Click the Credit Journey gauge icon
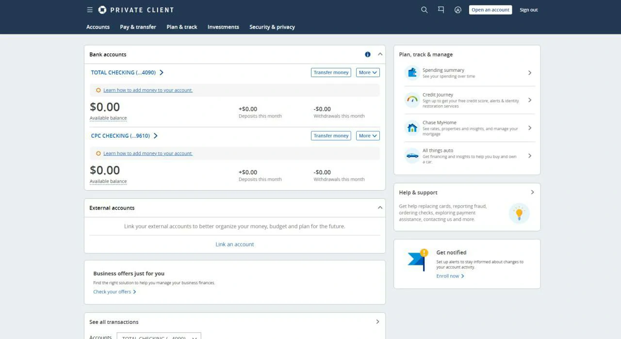This screenshot has height=339, width=621. click(412, 100)
